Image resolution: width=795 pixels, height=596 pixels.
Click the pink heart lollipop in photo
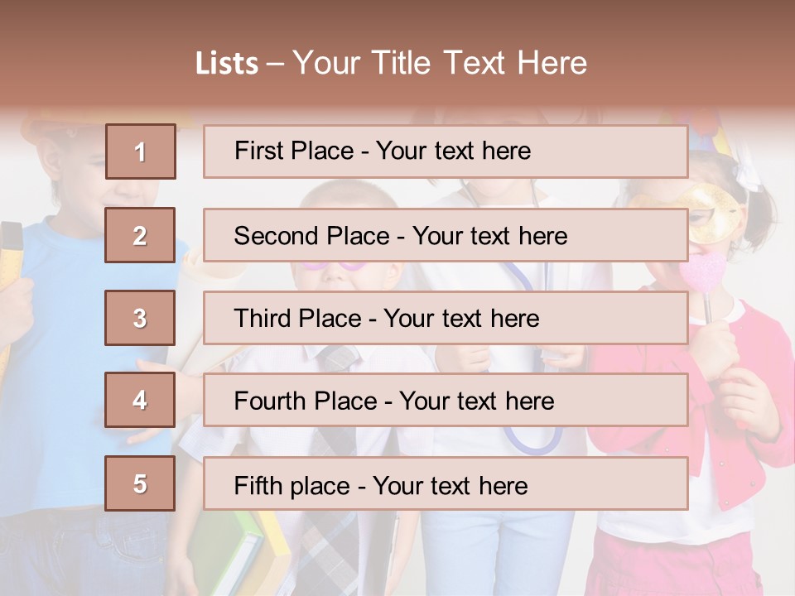tap(703, 272)
